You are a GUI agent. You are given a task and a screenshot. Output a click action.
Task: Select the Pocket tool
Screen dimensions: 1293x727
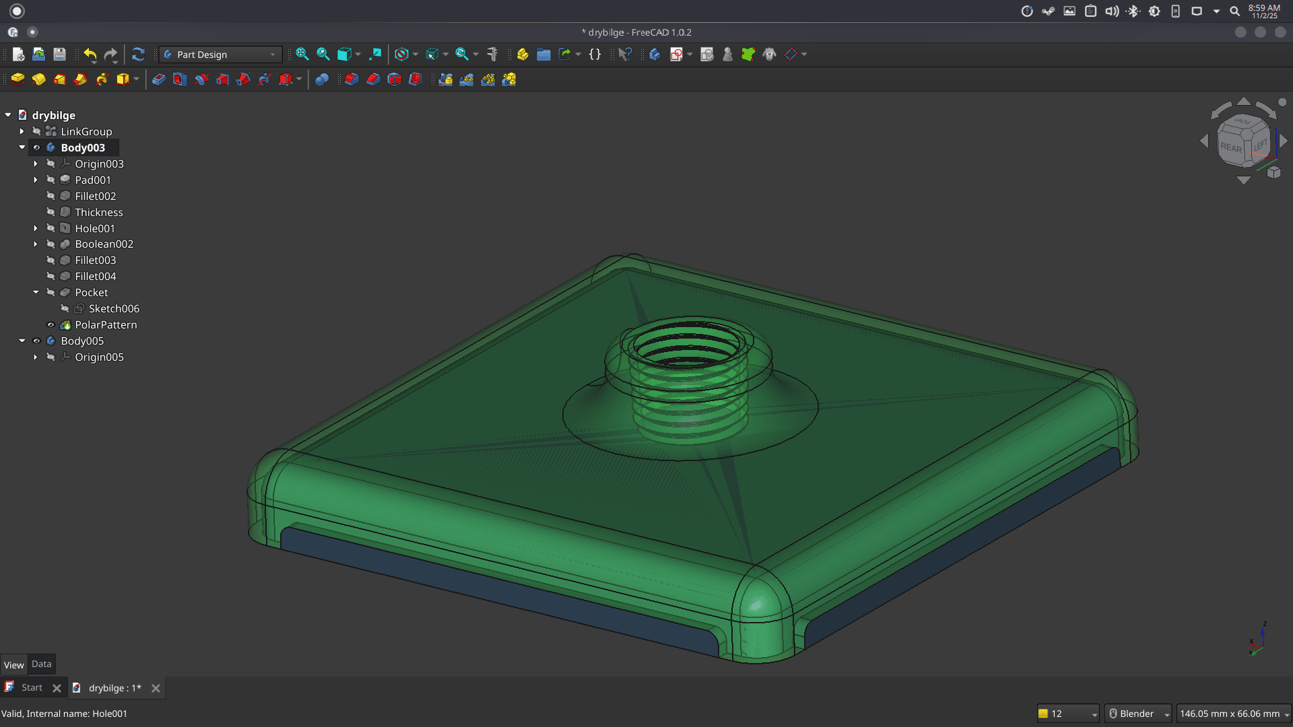tap(159, 79)
